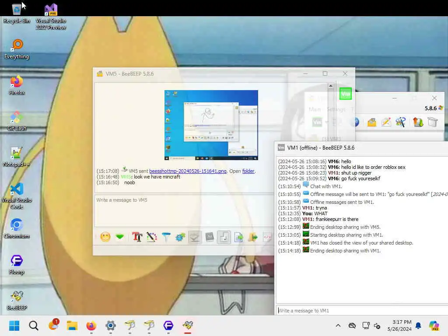Select 'Offline messages sent to VM1.' line
Screen dimensions: 448x336
coord(326,202)
